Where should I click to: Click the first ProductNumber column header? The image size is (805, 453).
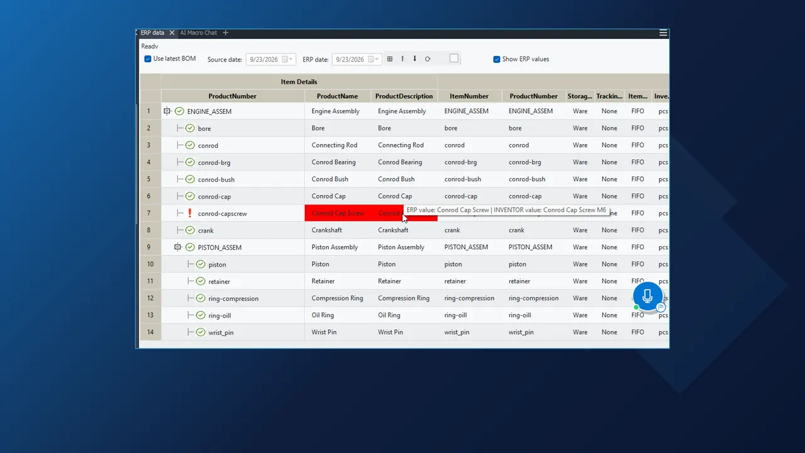coord(233,96)
